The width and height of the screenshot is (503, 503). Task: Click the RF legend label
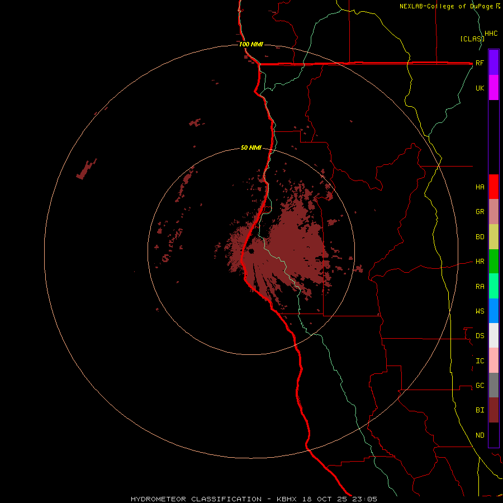pos(480,63)
